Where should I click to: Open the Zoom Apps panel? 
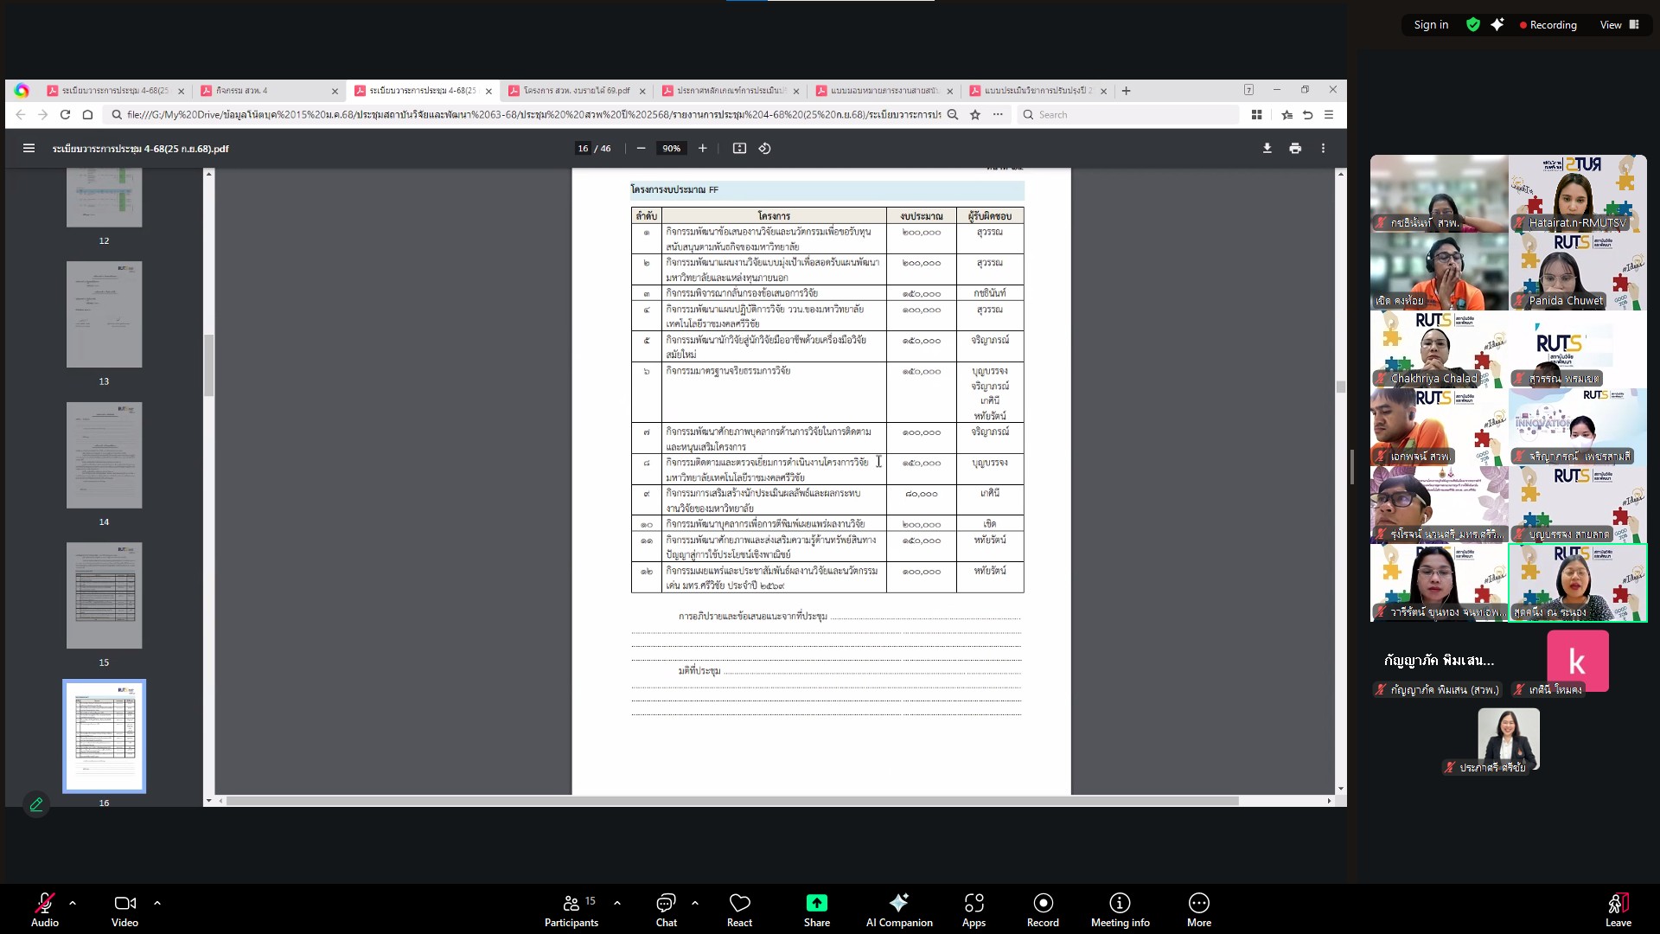pos(974,910)
